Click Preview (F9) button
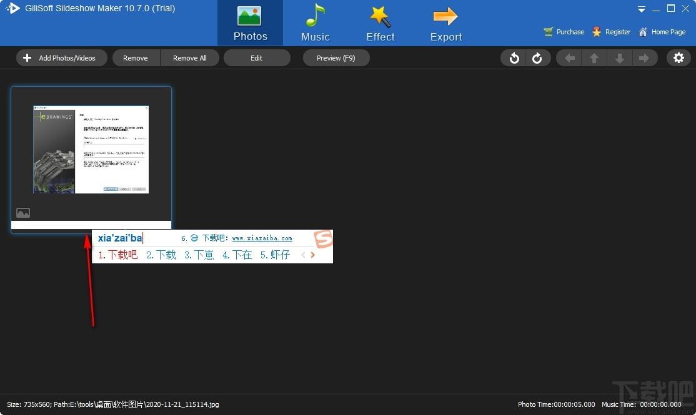The width and height of the screenshot is (696, 415). coord(336,58)
